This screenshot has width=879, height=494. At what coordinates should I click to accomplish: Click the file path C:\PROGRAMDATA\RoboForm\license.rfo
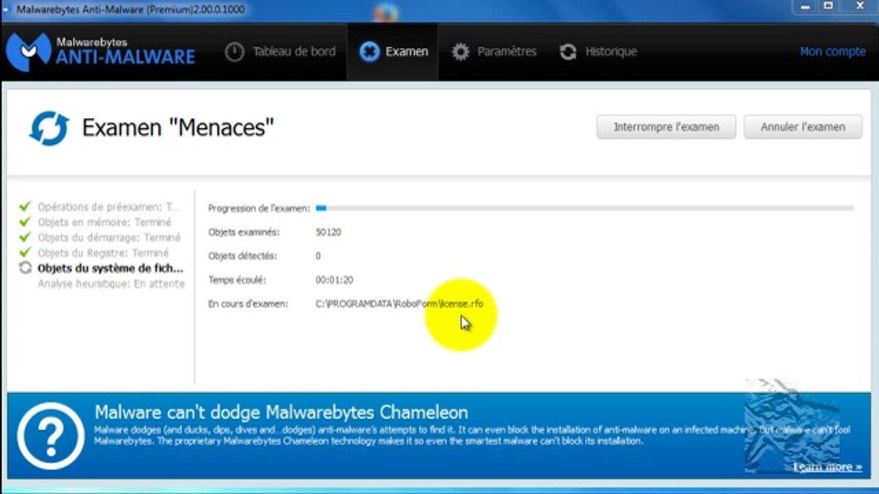400,304
